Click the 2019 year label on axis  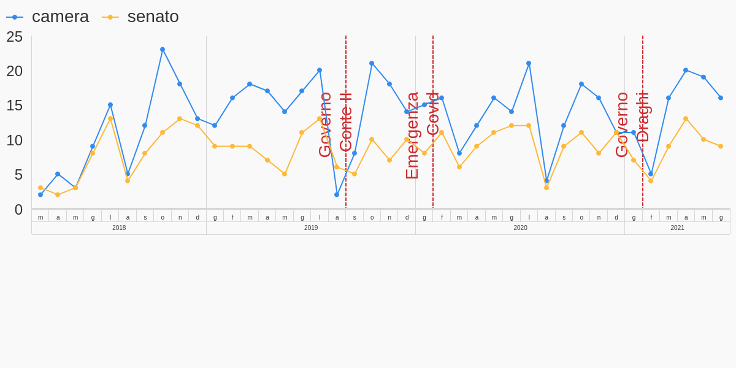(x=311, y=228)
